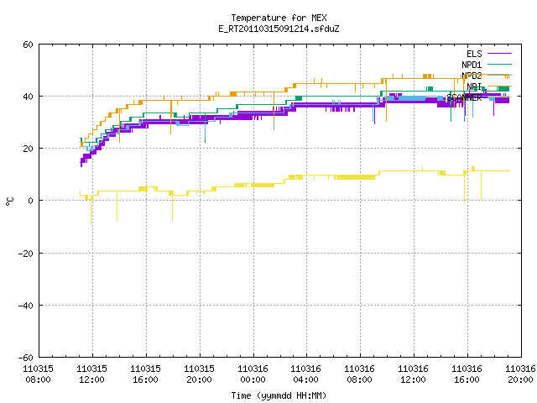The image size is (537, 403).
Task: Click the orange NPI legend line sample
Action: (x=499, y=86)
